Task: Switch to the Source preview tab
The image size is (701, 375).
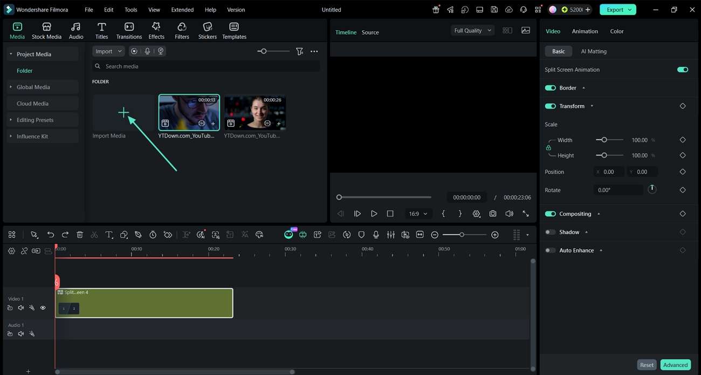Action: [370, 32]
